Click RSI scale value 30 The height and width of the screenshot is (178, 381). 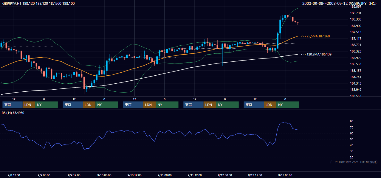[352, 151]
